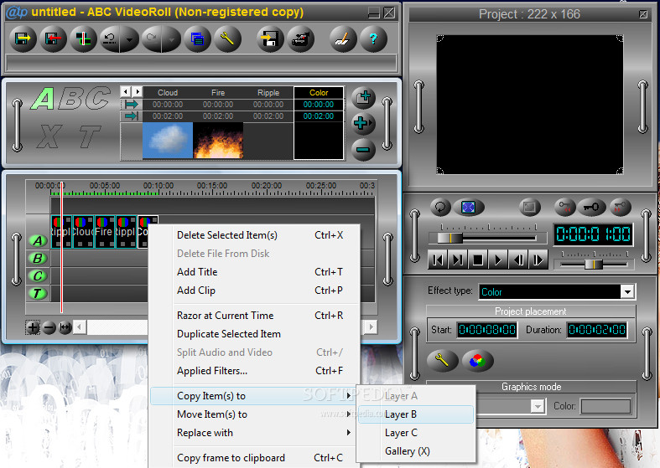Open help with the question mark icon
660x468 pixels.
pyautogui.click(x=373, y=39)
